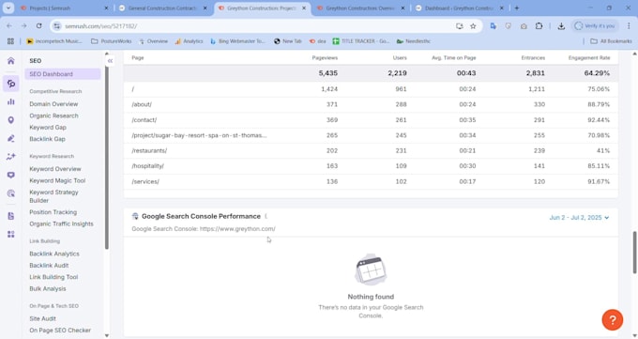Switch to the General Construction Contractor tab
The image size is (638, 339).
point(162,8)
